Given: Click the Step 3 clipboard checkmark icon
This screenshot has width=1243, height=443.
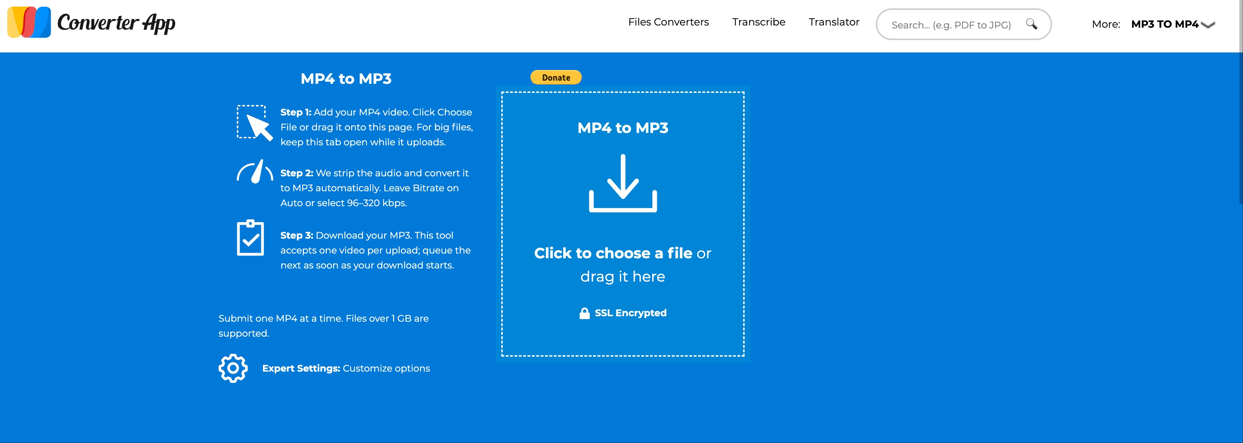Looking at the screenshot, I should click(x=250, y=238).
